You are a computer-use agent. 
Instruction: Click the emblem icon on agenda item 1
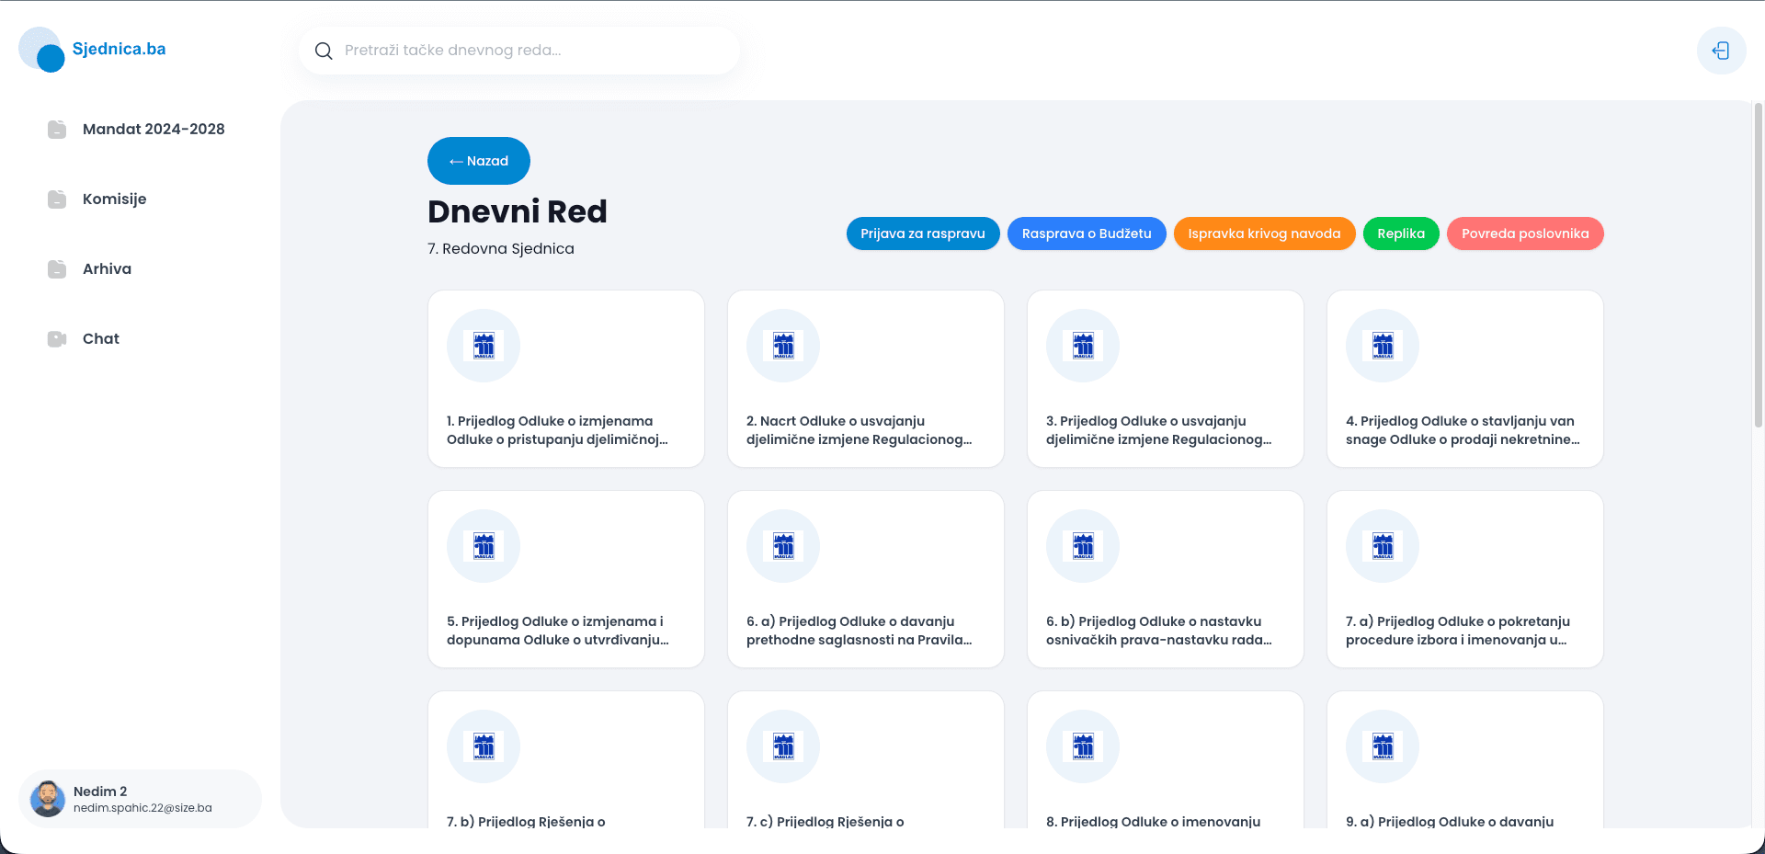coord(484,346)
